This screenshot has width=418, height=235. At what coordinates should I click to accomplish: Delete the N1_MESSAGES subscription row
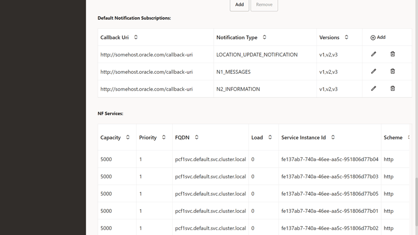[393, 72]
